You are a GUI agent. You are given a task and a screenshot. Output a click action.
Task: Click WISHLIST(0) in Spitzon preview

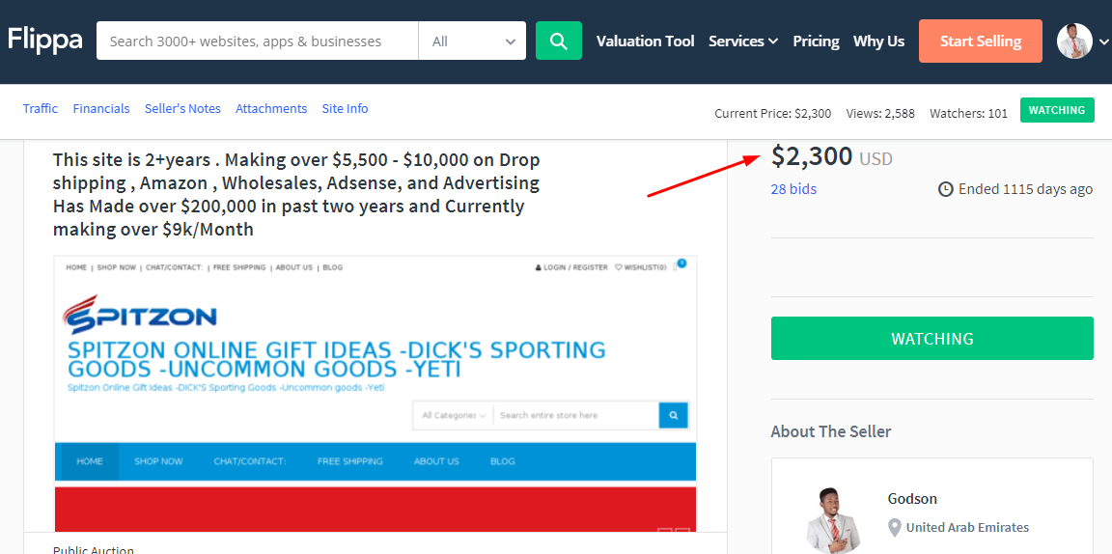640,267
